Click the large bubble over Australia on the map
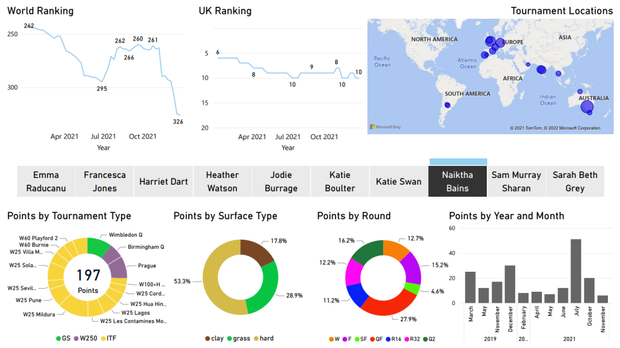This screenshot has height=348, width=620. coord(587,107)
